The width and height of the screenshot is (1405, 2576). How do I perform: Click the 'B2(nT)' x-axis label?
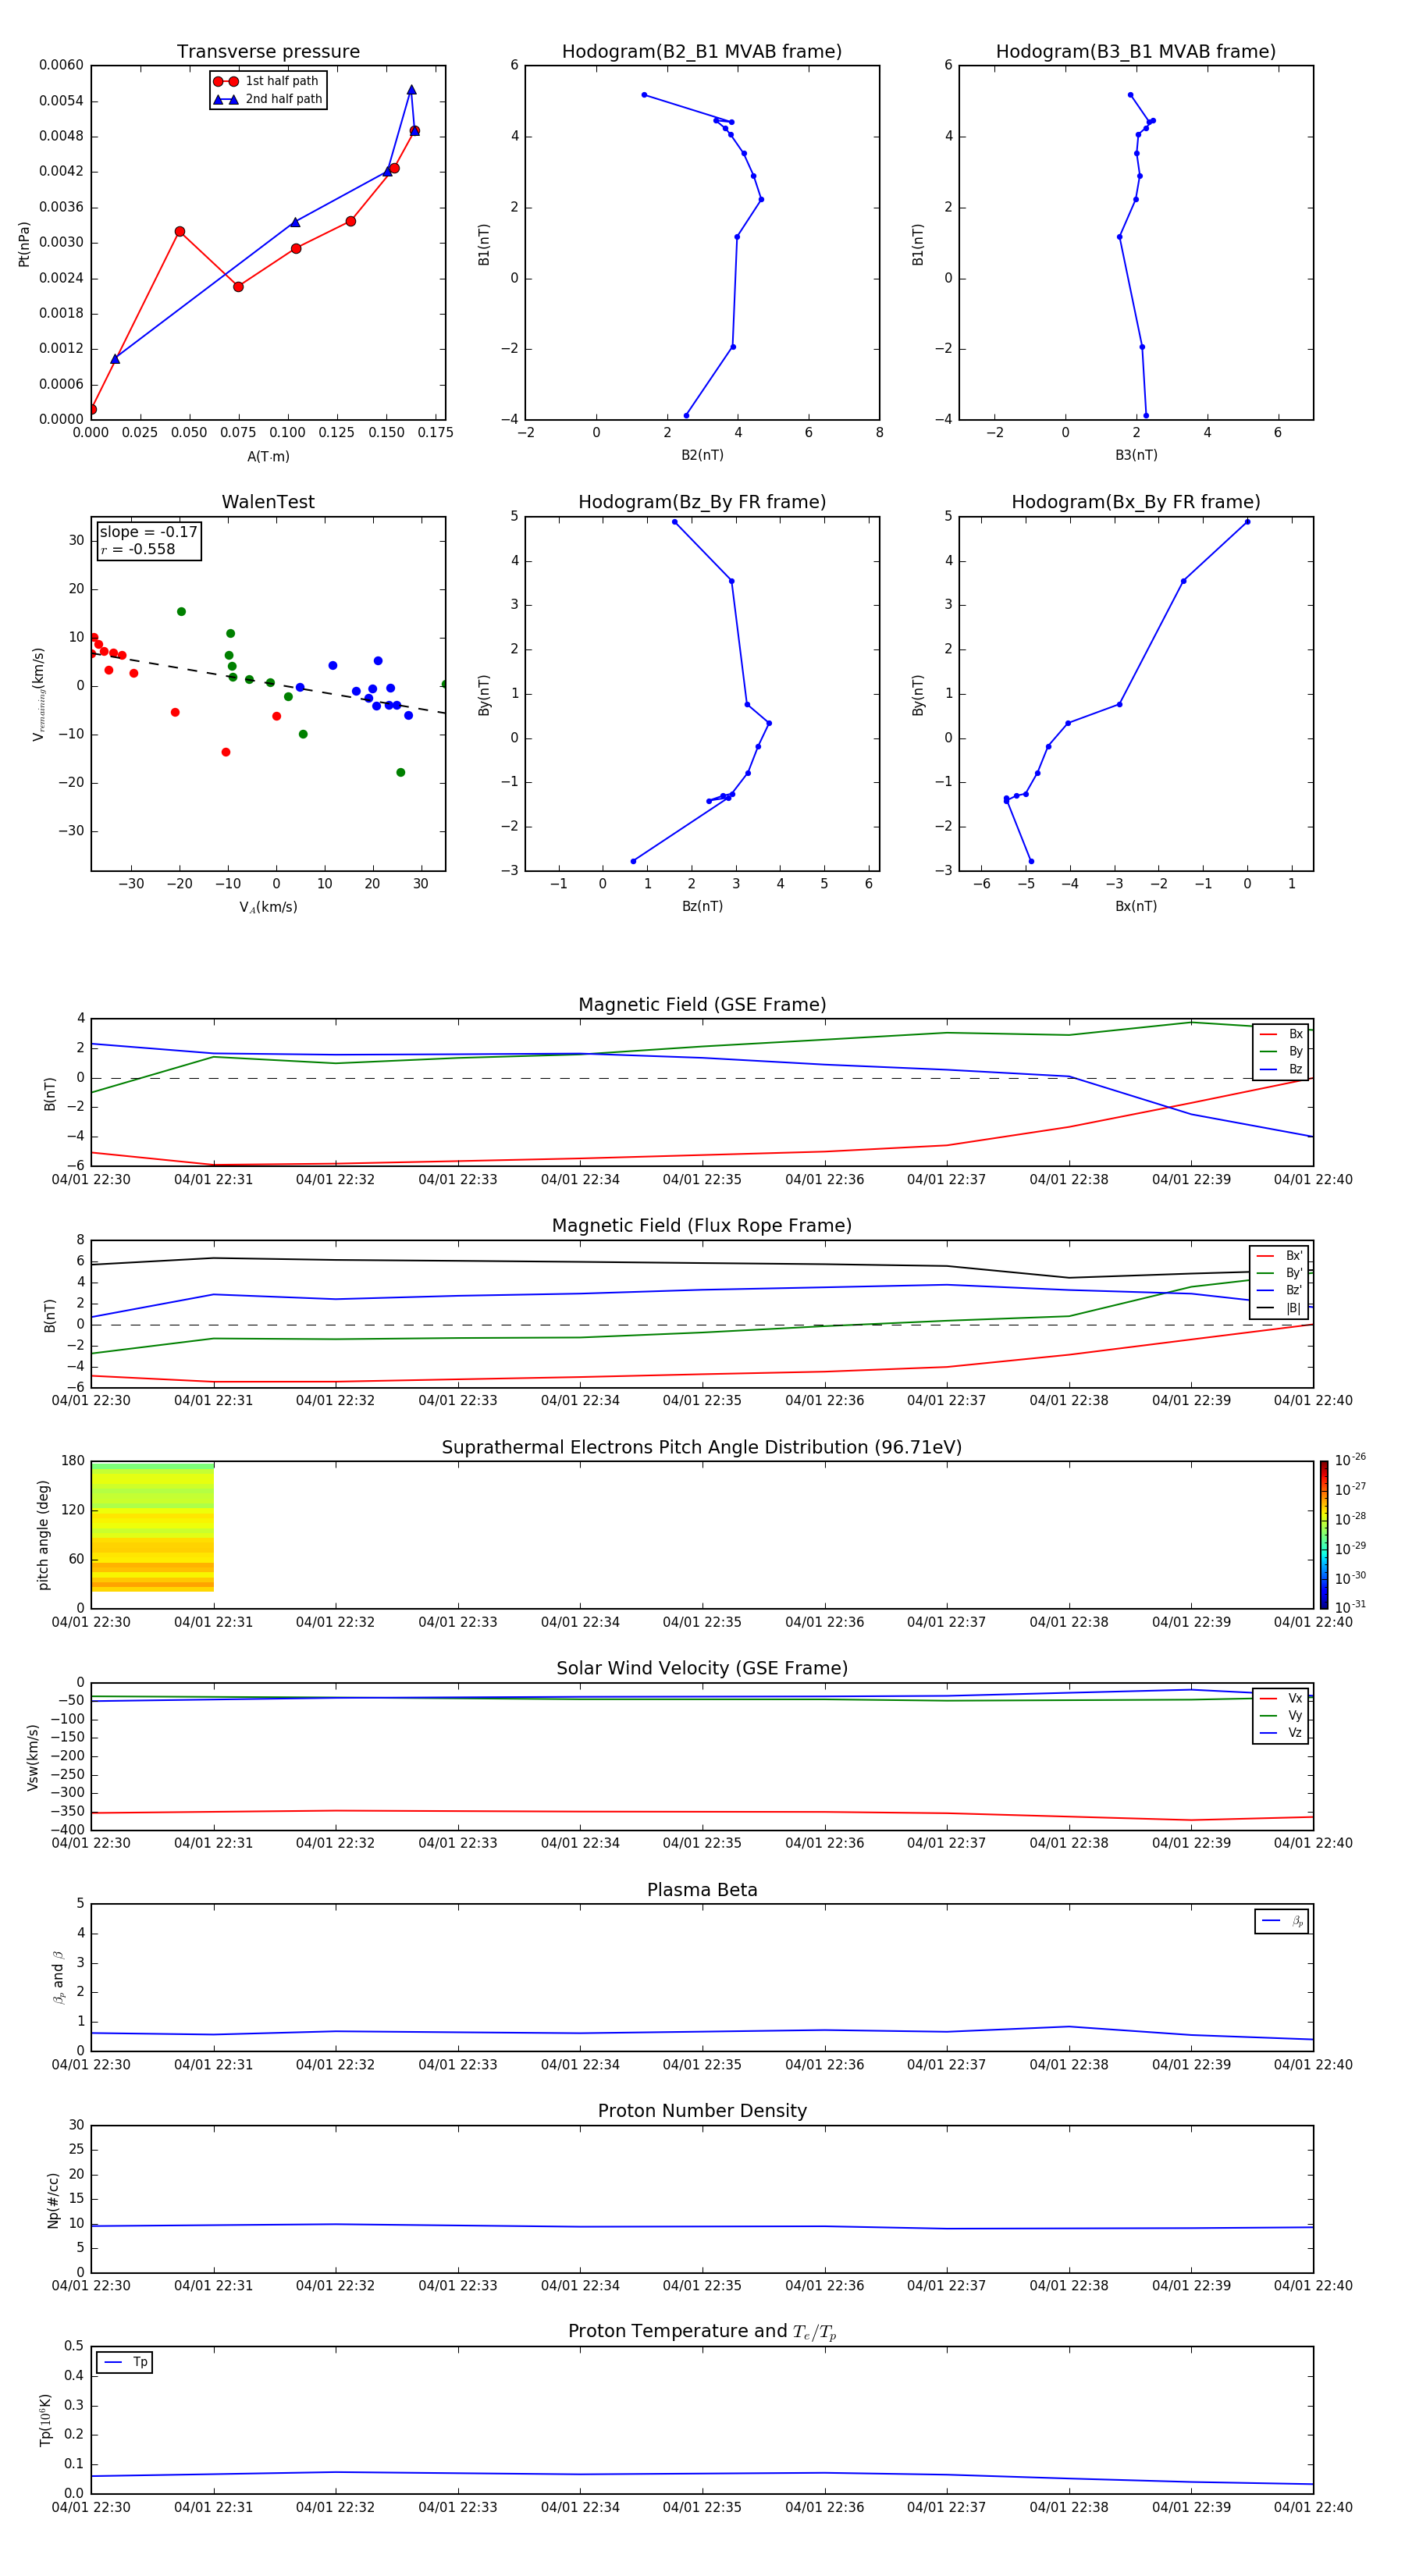[x=702, y=455]
